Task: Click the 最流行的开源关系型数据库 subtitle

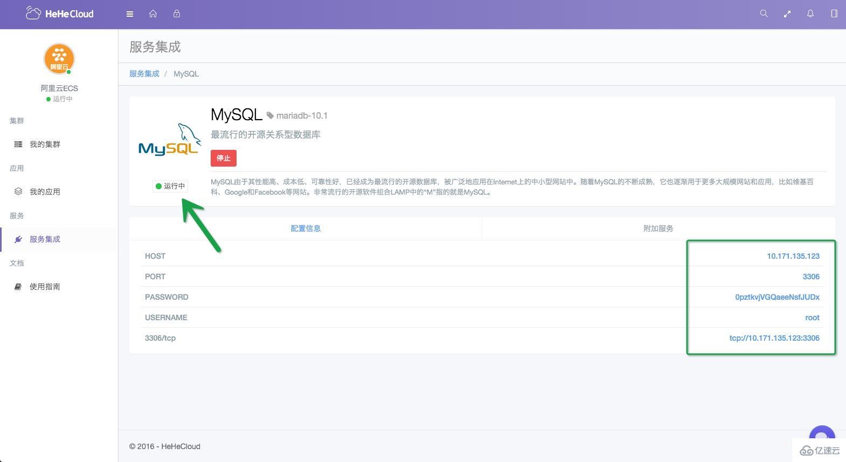Action: 266,135
